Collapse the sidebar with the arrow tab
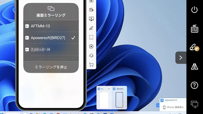 pyautogui.click(x=181, y=58)
